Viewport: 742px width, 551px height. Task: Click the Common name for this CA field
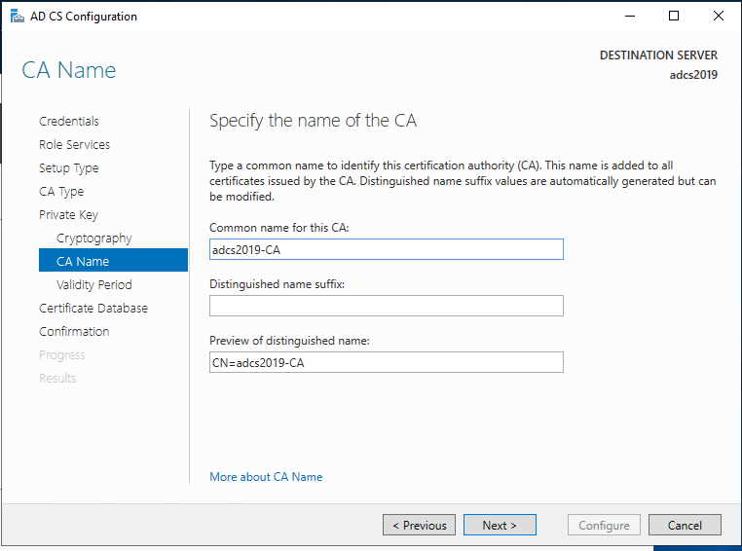[x=387, y=249]
